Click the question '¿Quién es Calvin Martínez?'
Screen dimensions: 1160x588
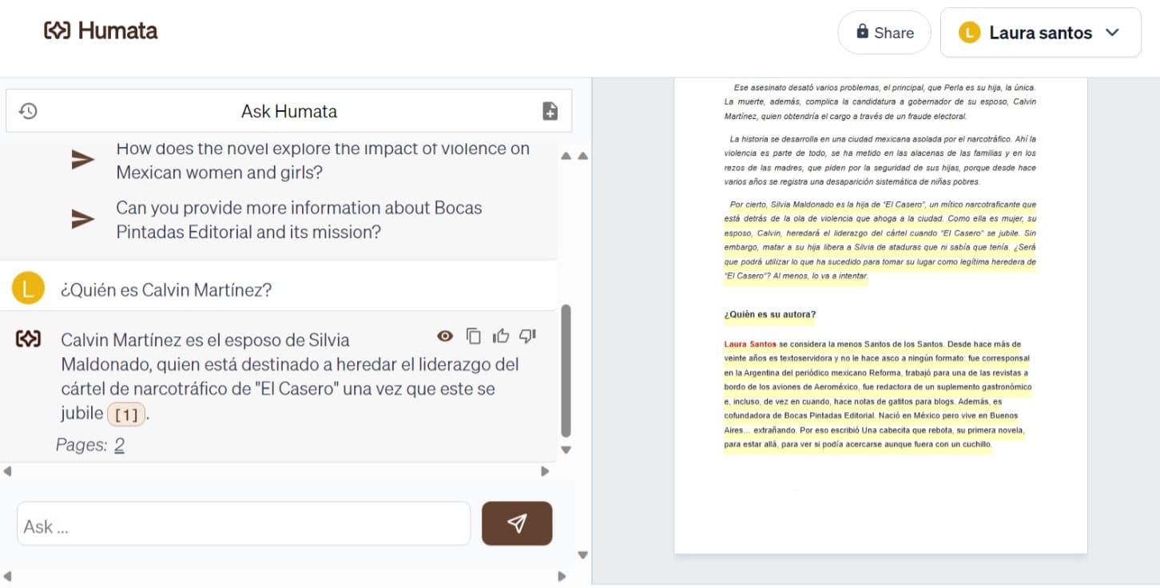pyautogui.click(x=166, y=290)
